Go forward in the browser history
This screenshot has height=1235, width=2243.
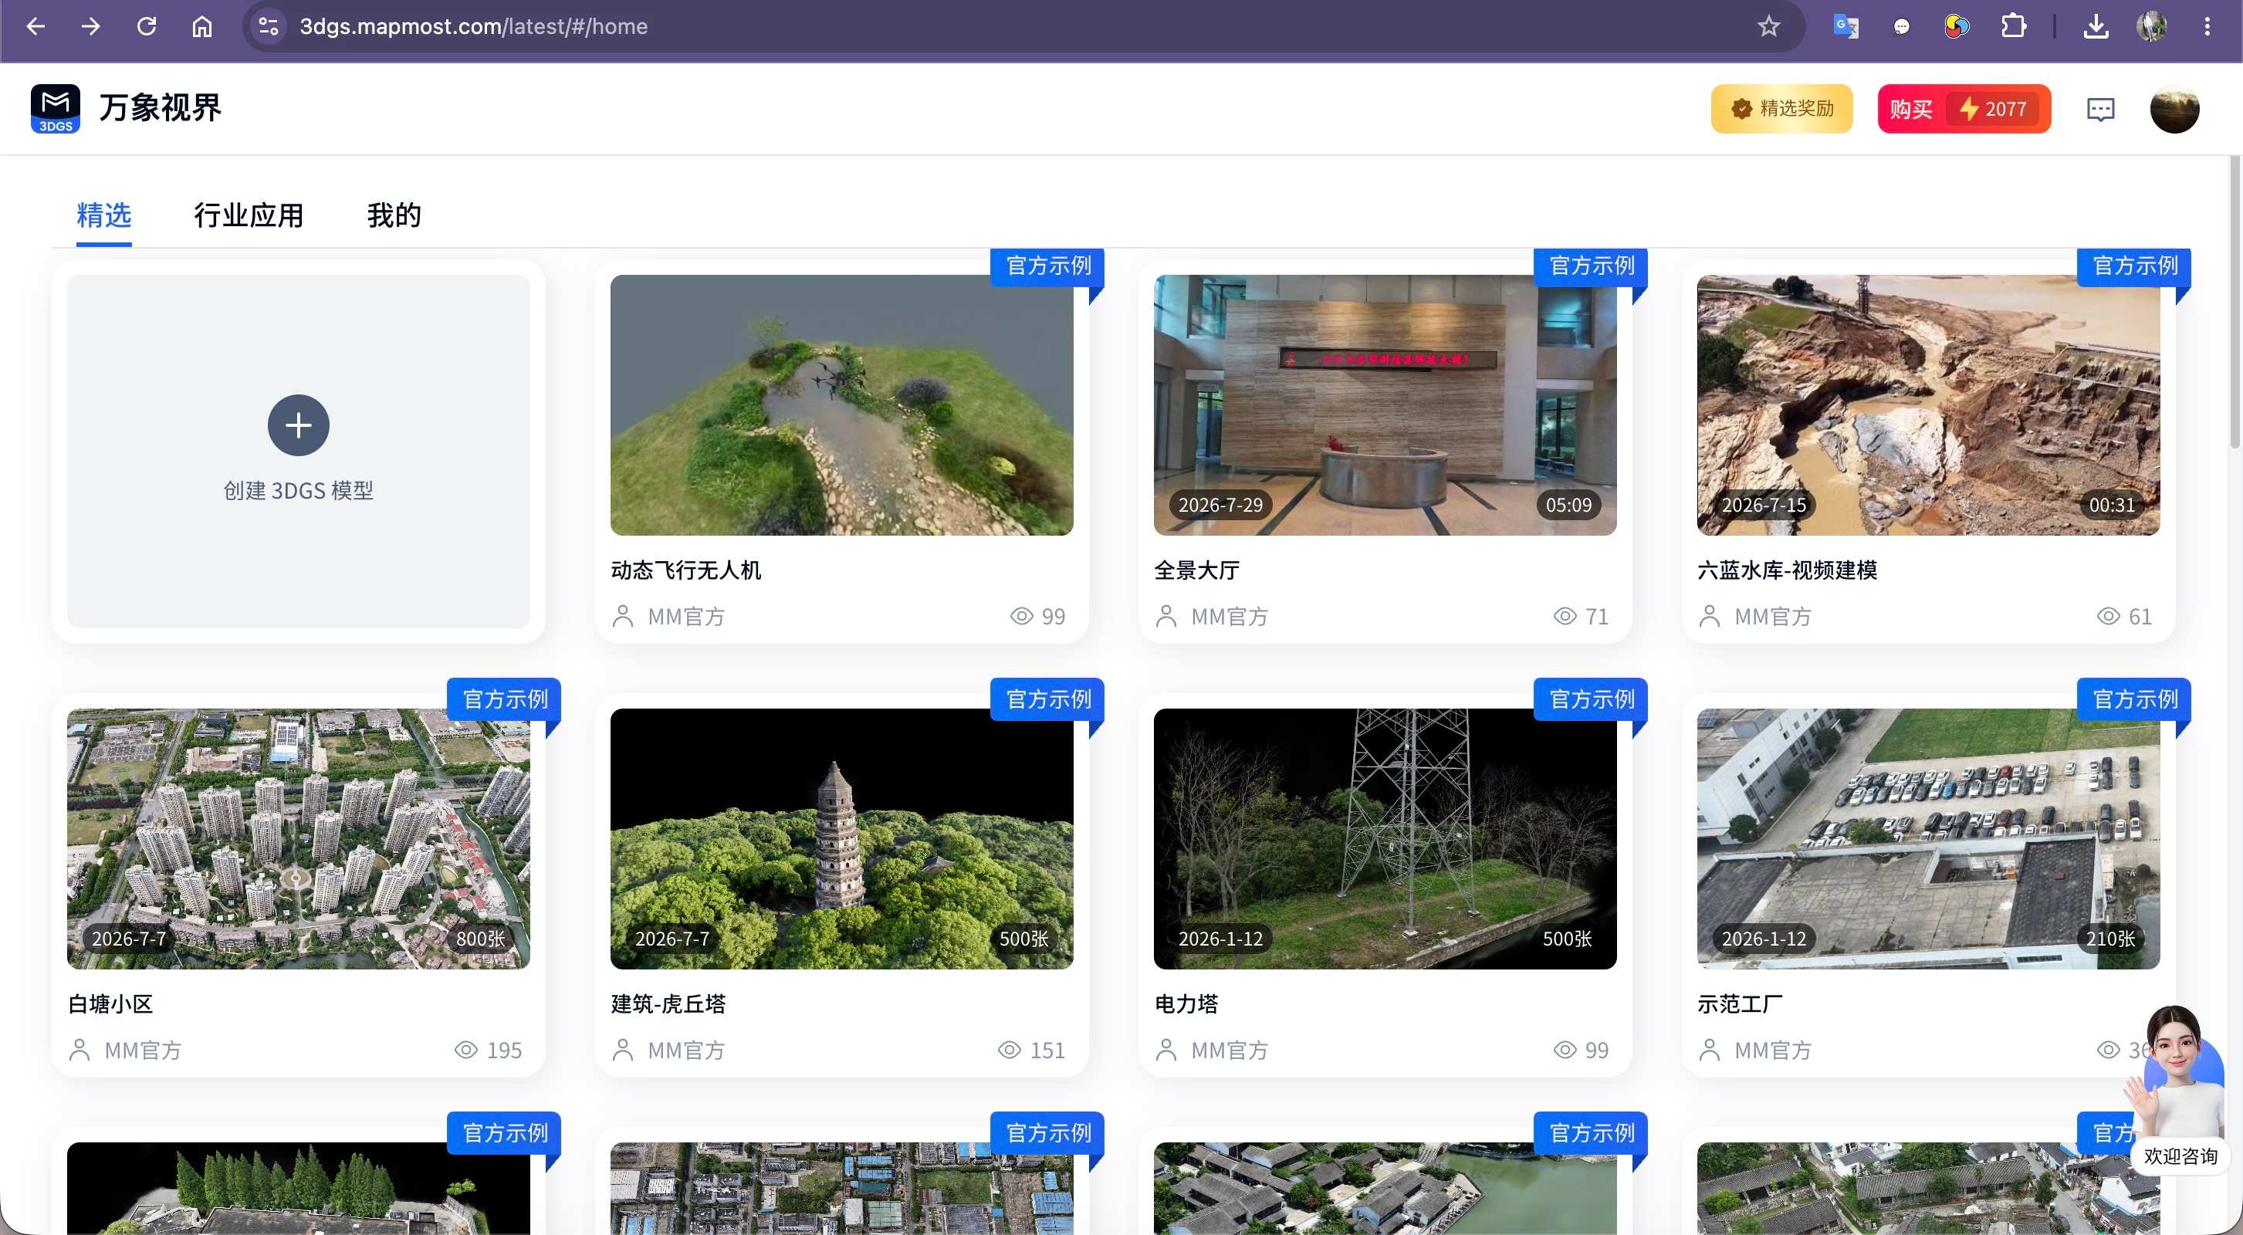(90, 26)
